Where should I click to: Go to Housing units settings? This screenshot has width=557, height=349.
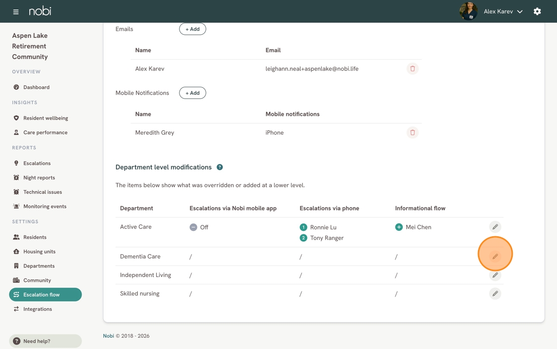45,252
